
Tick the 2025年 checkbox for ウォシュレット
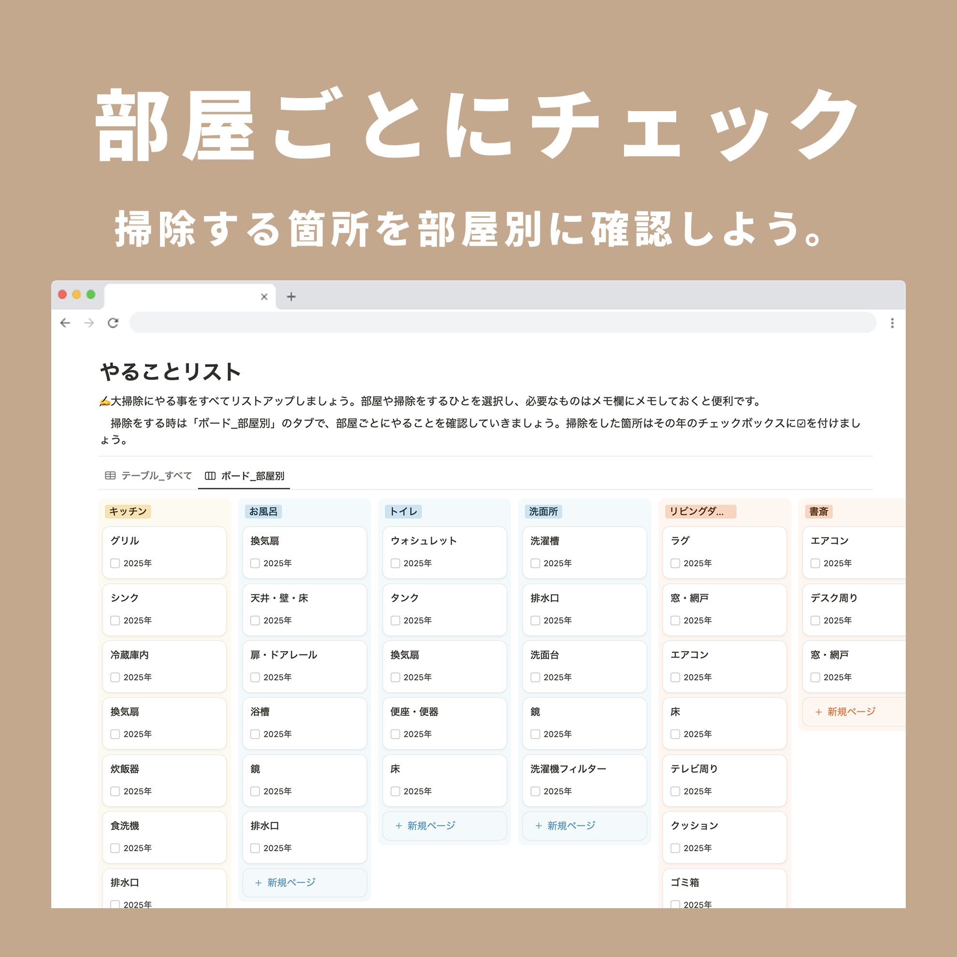pyautogui.click(x=395, y=563)
